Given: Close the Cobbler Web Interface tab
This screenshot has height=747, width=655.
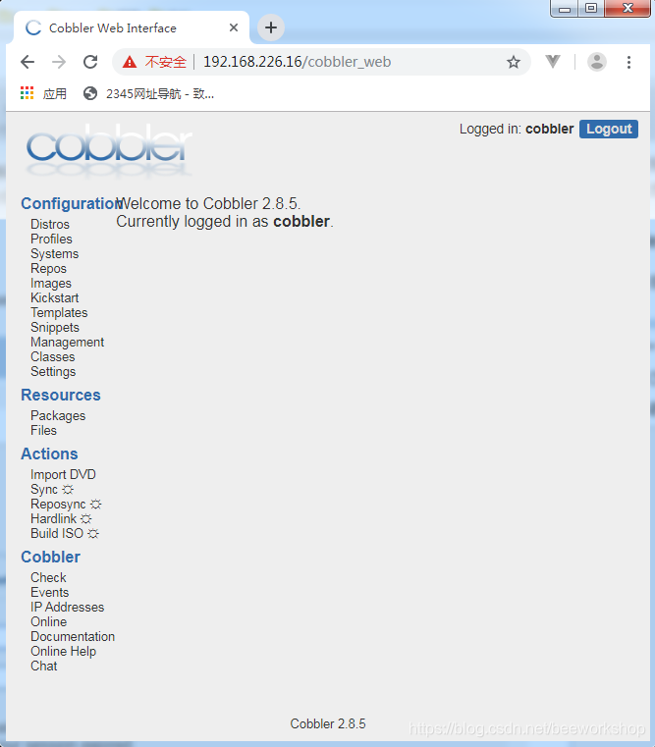Looking at the screenshot, I should tap(234, 27).
